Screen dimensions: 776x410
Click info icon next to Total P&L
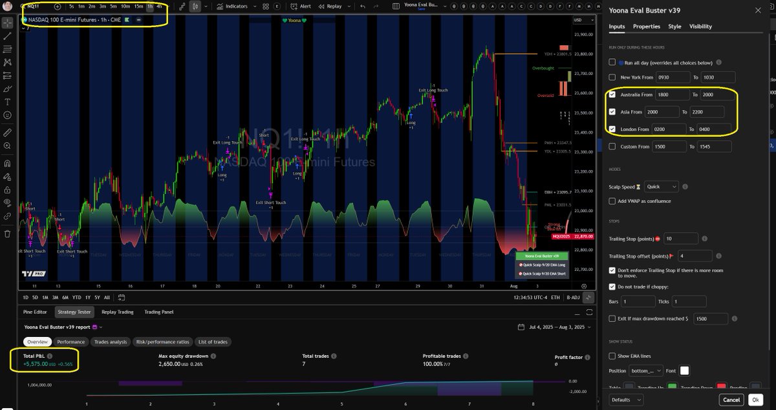[x=50, y=356]
